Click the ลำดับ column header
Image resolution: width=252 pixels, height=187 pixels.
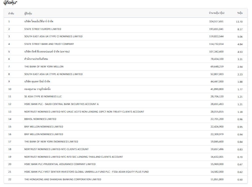coord(11,14)
